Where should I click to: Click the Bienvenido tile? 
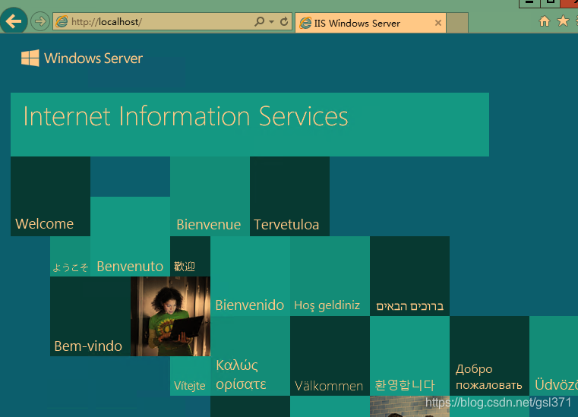250,276
